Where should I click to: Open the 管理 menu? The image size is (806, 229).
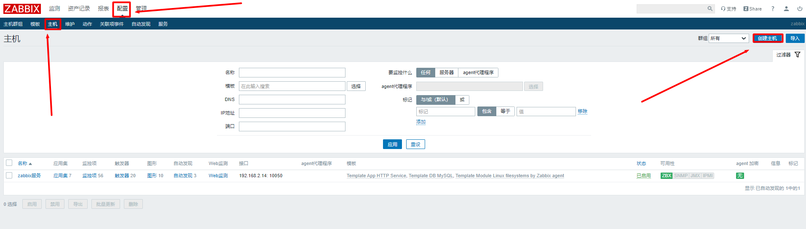141,8
